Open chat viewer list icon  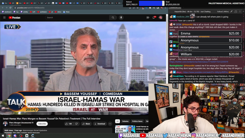[236, 11]
